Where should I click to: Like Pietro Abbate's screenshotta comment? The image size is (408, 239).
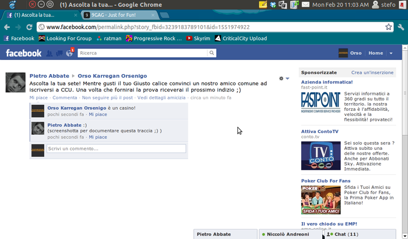[x=98, y=137]
